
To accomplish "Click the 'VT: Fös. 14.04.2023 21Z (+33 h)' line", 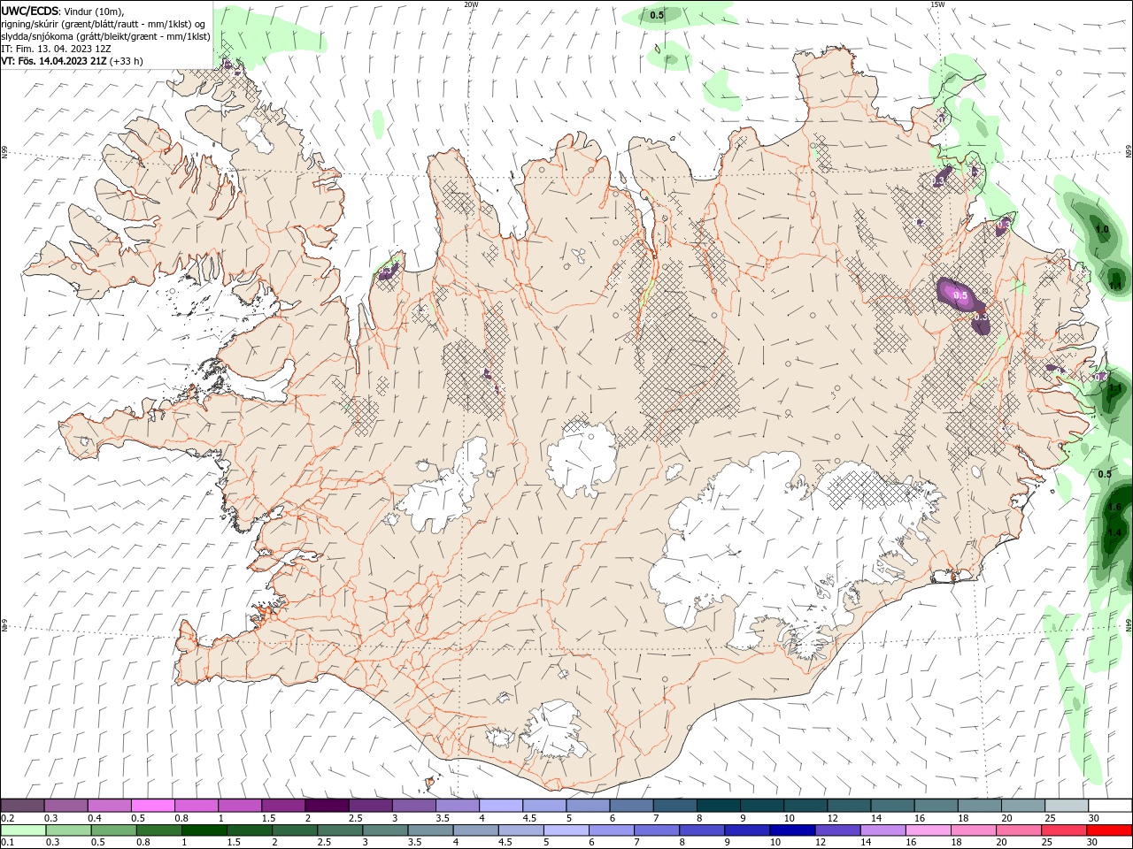I will 73,61.
